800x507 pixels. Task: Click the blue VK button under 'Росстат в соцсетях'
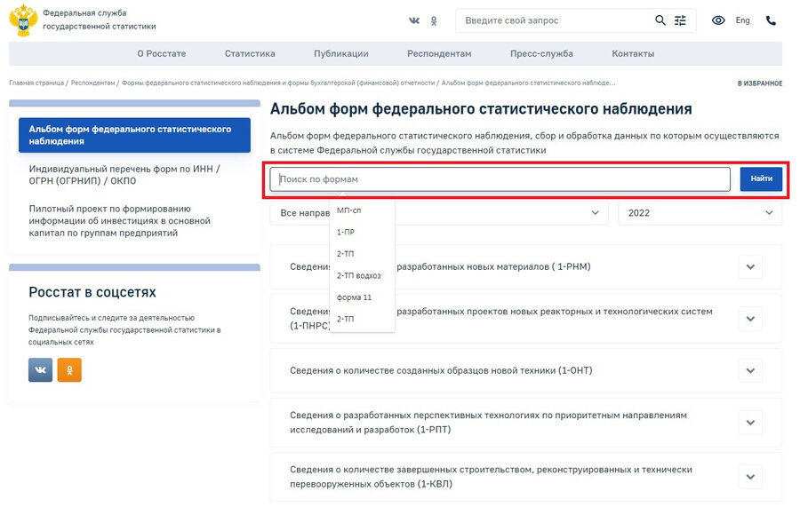pyautogui.click(x=40, y=370)
